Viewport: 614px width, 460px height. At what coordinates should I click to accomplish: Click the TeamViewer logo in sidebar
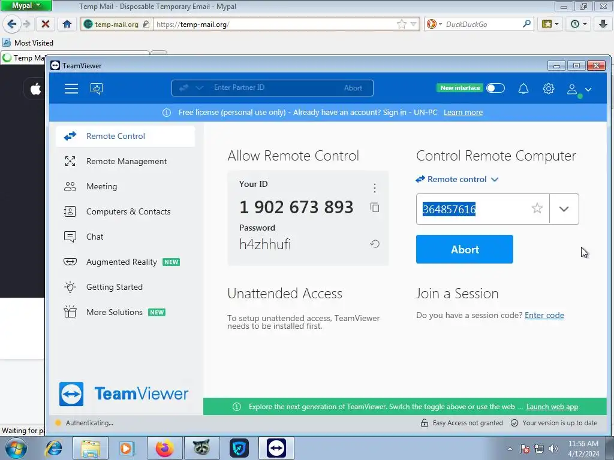(124, 394)
